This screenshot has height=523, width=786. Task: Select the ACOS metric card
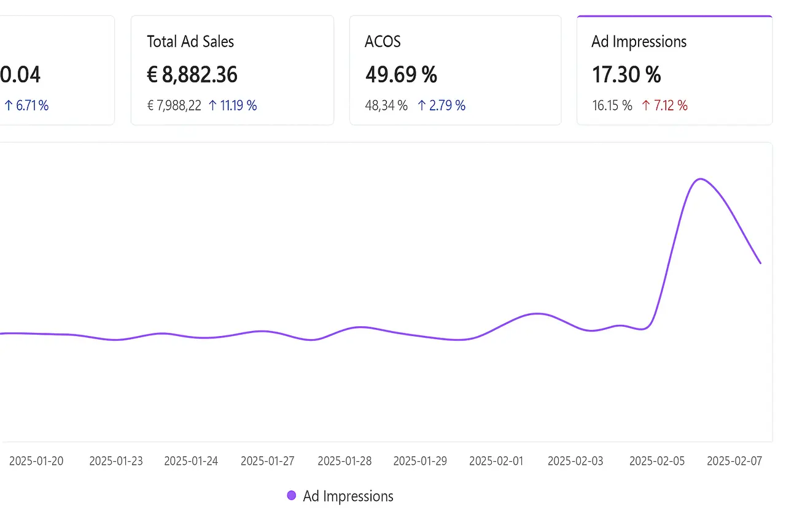(x=454, y=70)
